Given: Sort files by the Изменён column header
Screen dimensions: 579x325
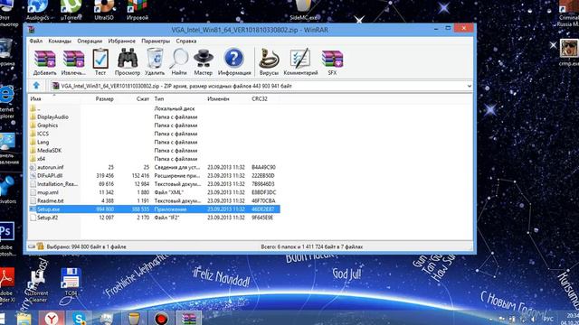Looking at the screenshot, I should [218, 98].
